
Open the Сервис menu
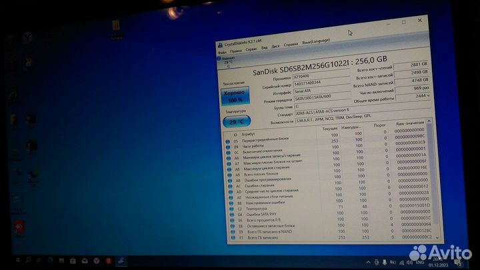point(251,49)
